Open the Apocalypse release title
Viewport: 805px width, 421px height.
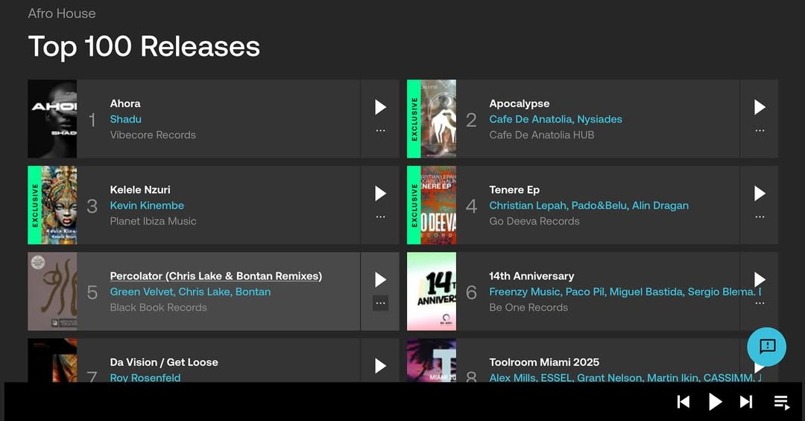pos(520,103)
